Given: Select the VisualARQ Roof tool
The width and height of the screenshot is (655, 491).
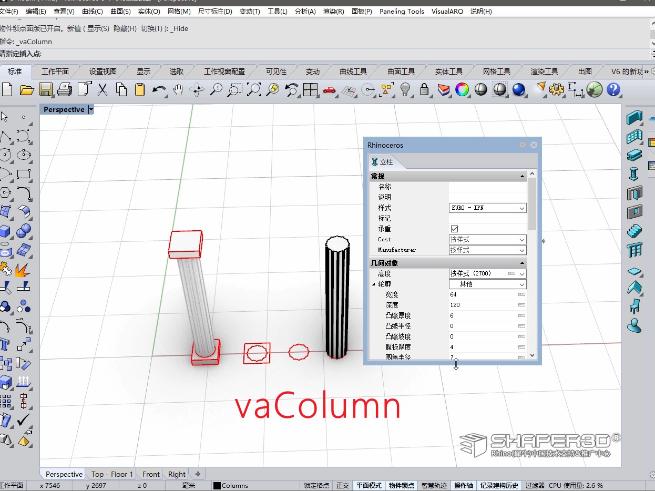Looking at the screenshot, I should point(634,288).
